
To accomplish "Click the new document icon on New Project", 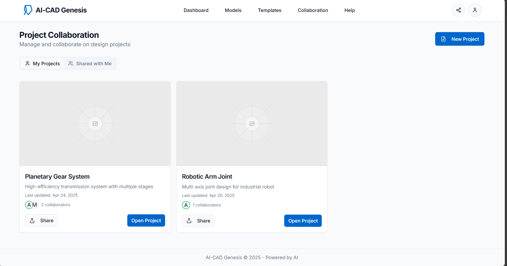I will point(444,39).
